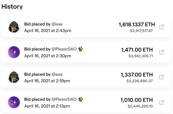Screen dimensions: 173x114
Task: Open @PleasrDAO profile from 2:13pm bid
Action: point(64,99)
